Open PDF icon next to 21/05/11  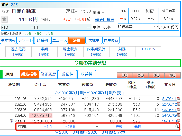coord(178,99)
